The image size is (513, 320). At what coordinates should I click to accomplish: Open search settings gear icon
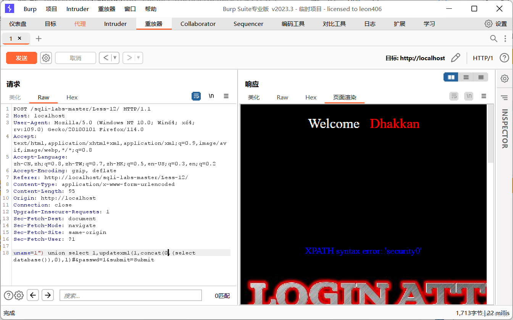click(x=19, y=295)
